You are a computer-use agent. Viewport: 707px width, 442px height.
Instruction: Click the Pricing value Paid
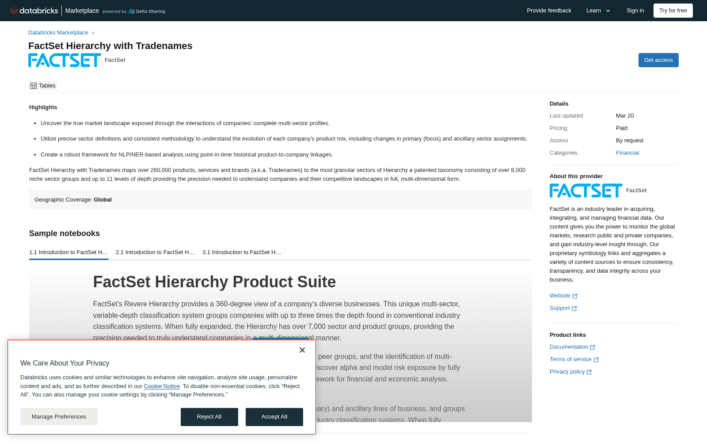tap(622, 128)
